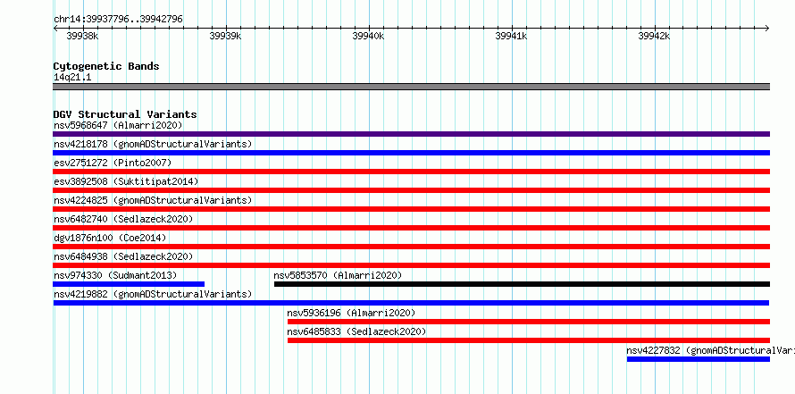Screen dimensions: 795x394
Task: Click the ruler's left arrowhead
Action: [55, 29]
